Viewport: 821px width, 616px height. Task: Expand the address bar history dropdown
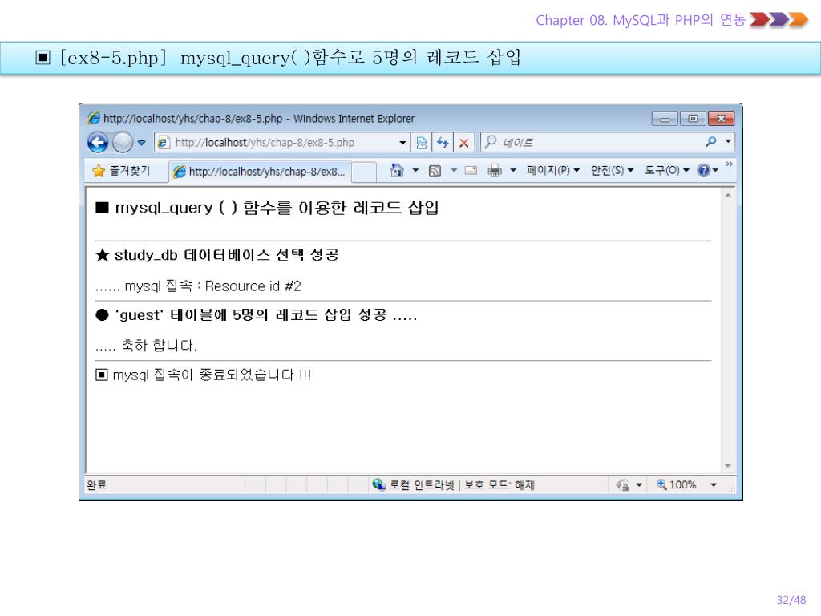pos(402,143)
